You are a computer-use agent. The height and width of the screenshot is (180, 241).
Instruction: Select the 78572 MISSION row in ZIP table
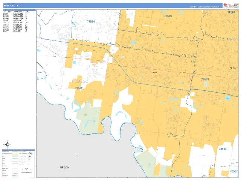click(15, 22)
